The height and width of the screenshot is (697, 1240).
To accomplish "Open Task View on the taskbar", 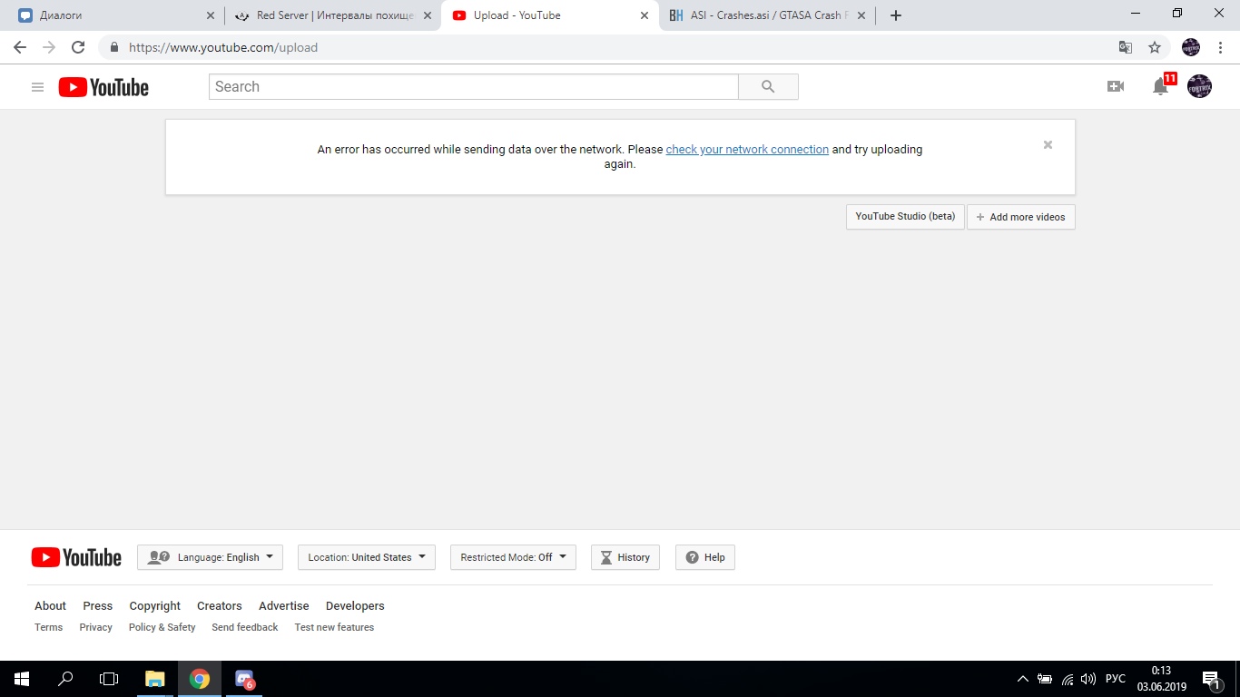I will click(109, 679).
